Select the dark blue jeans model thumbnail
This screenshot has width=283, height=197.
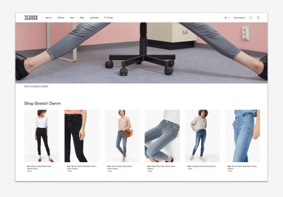pos(202,136)
